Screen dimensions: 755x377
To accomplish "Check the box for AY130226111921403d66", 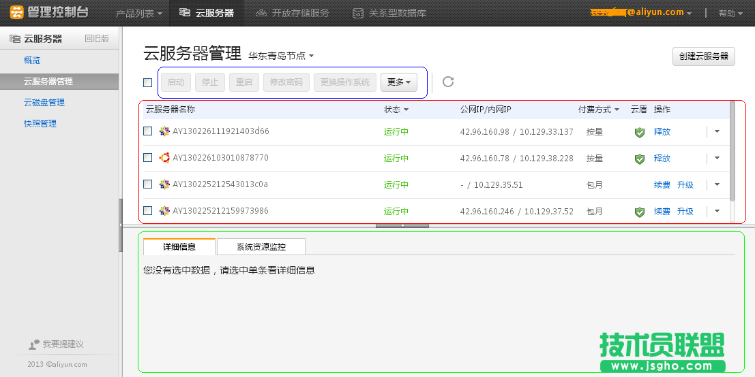I will 148,131.
